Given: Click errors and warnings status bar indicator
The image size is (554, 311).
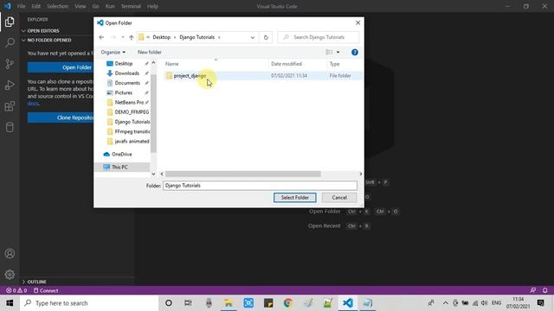Looking at the screenshot, I should point(16,290).
